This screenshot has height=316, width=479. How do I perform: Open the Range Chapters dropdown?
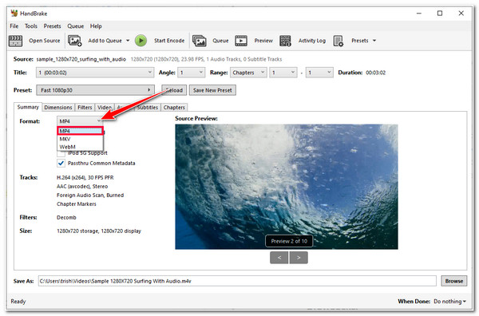click(248, 73)
